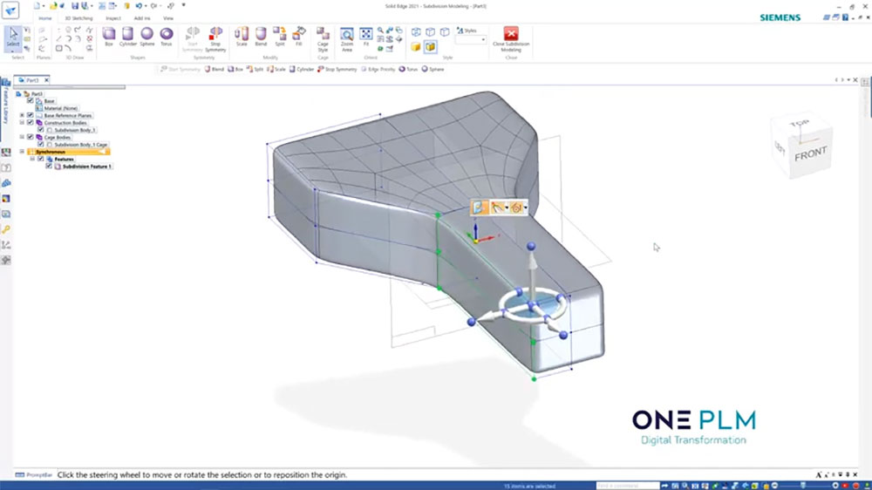This screenshot has height=490, width=872.
Task: Click the Find a command search box
Action: (627, 486)
